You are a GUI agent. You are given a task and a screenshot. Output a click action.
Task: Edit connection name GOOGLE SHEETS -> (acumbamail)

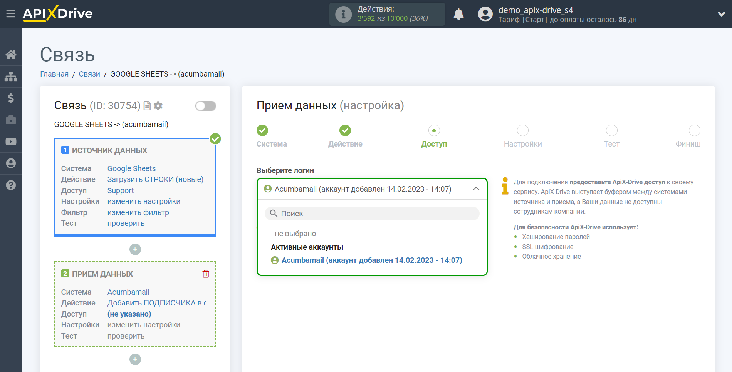click(x=135, y=124)
